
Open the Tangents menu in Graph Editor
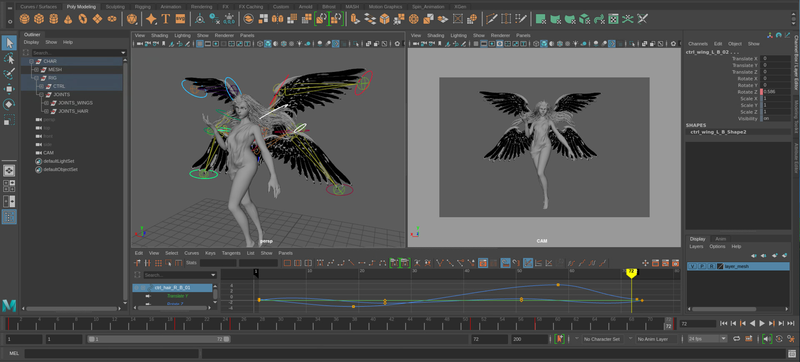[231, 253]
